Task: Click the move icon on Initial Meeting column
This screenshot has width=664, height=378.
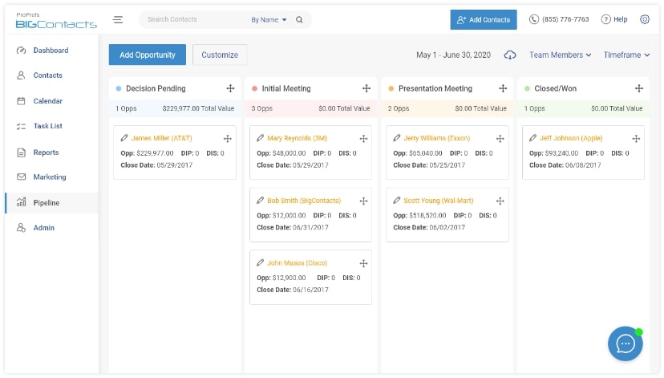Action: [x=366, y=88]
